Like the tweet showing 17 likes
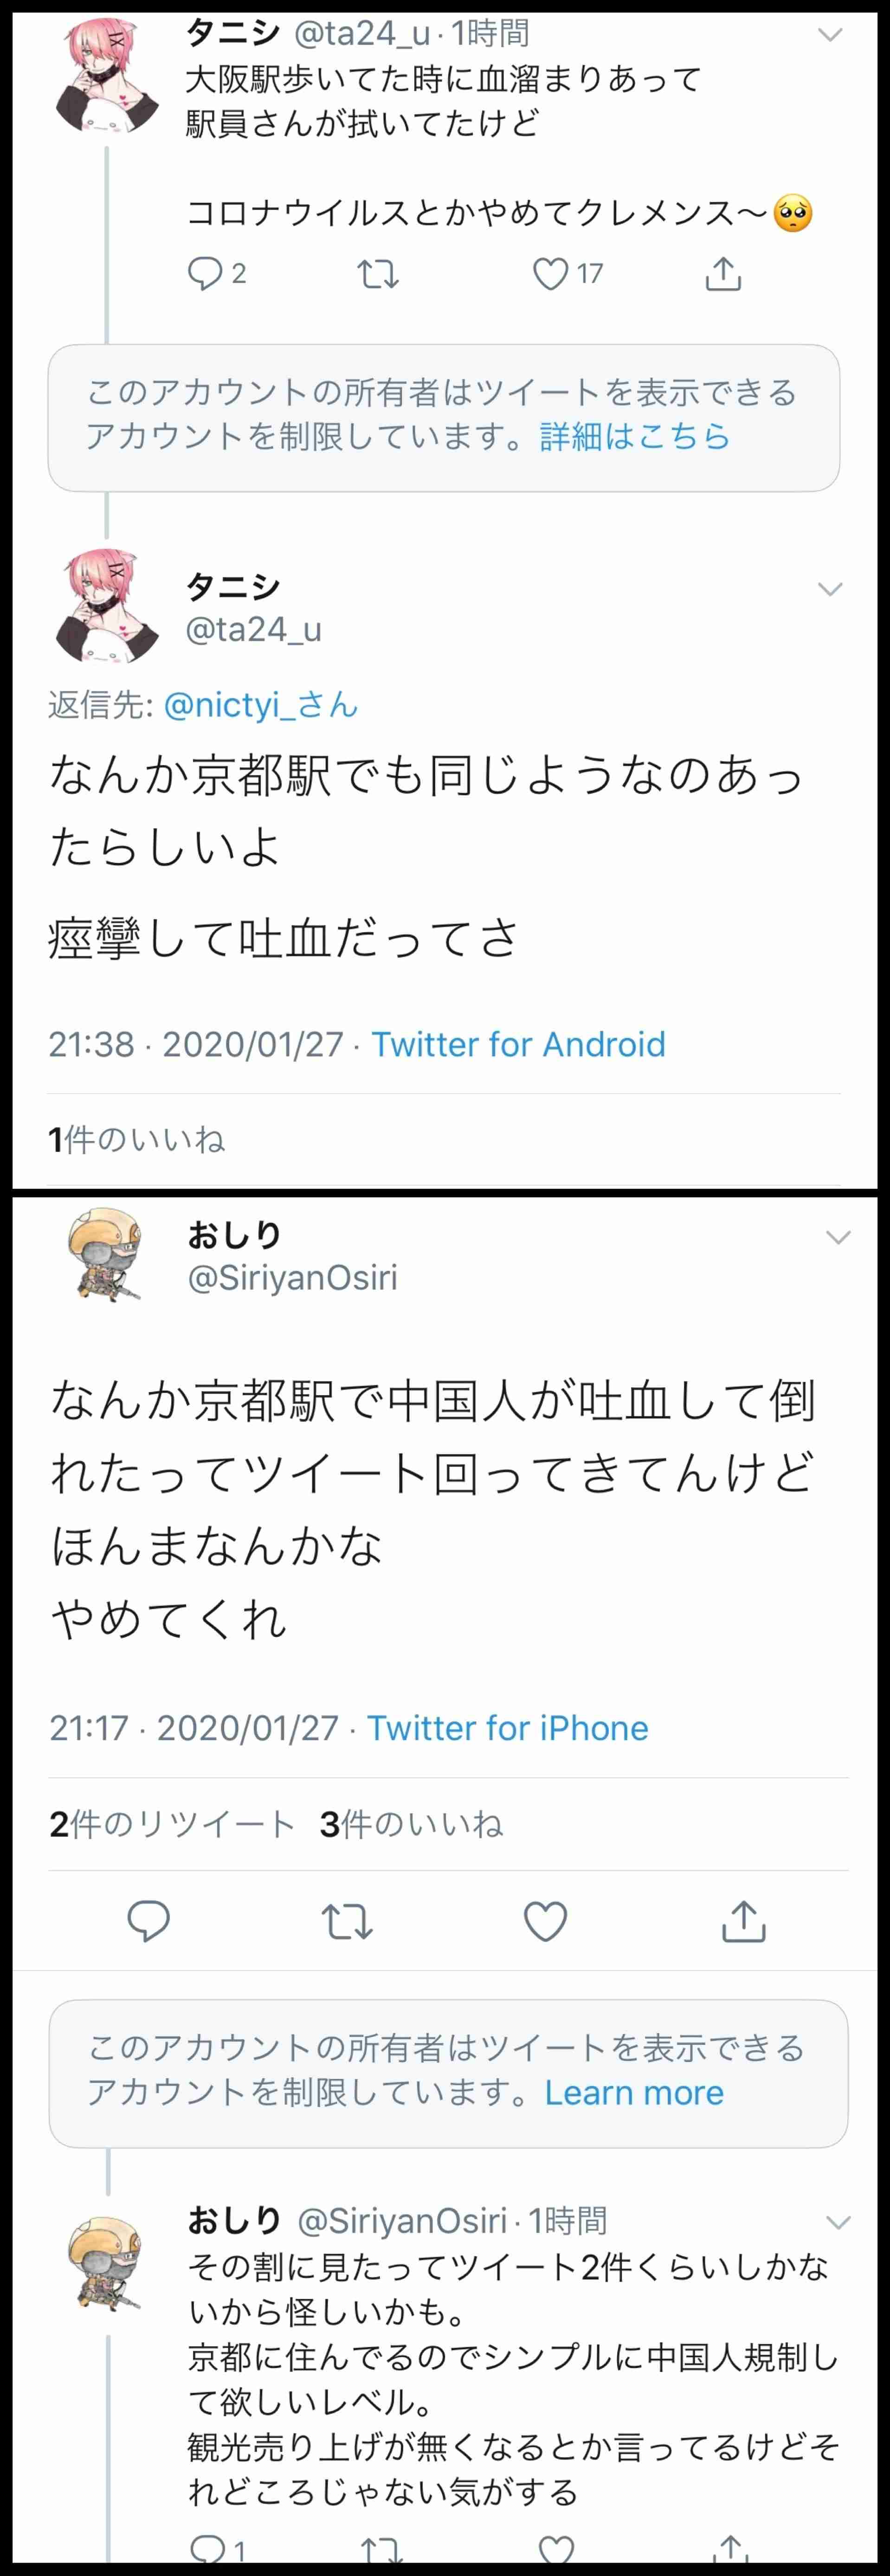890x2576 pixels. [550, 273]
